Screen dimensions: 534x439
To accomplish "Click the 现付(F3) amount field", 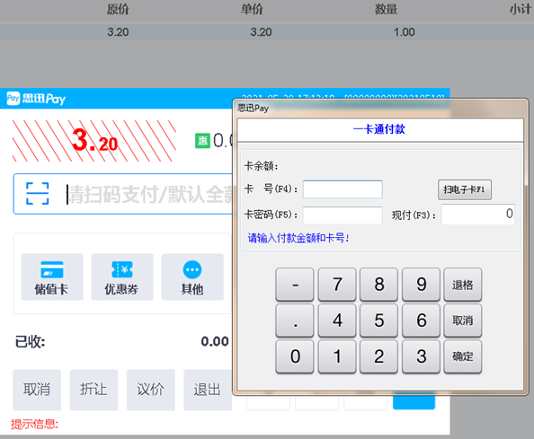I will (x=477, y=215).
